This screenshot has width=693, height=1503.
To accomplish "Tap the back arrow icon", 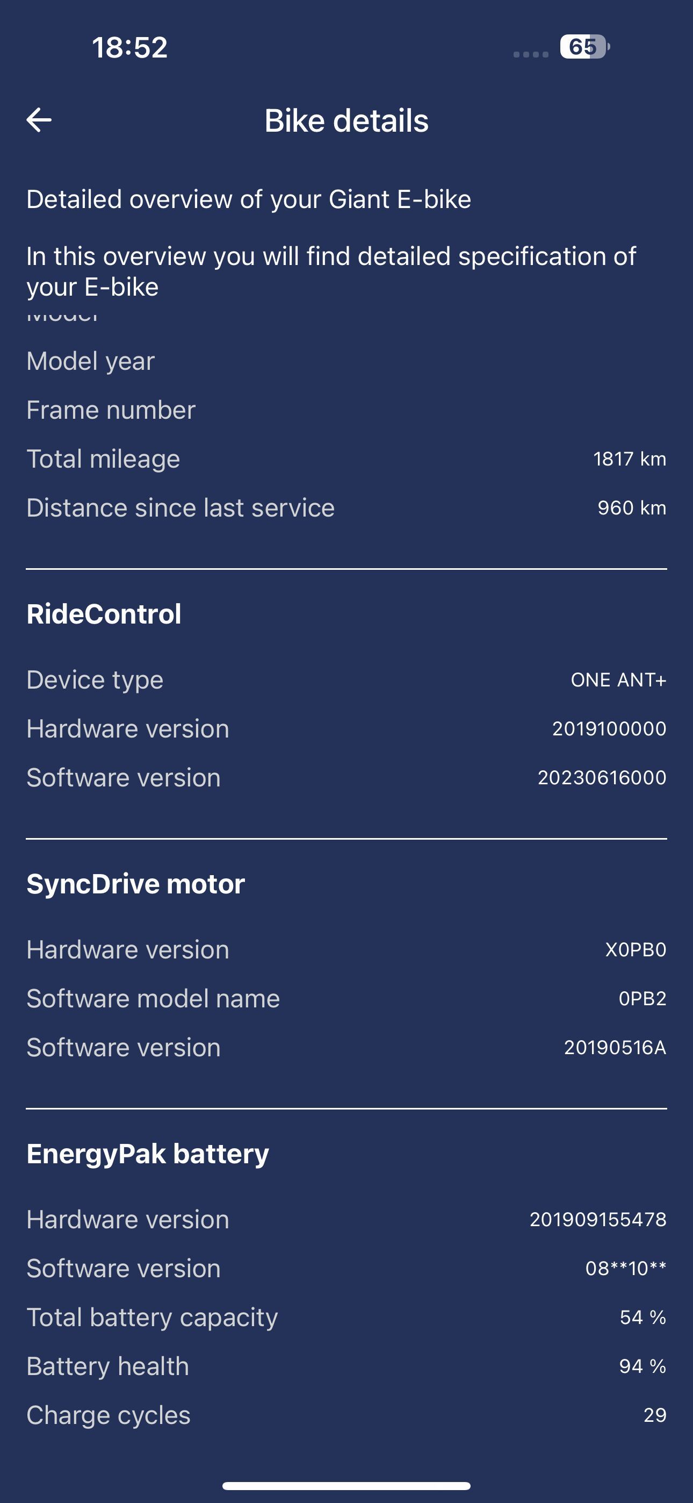I will tap(39, 120).
